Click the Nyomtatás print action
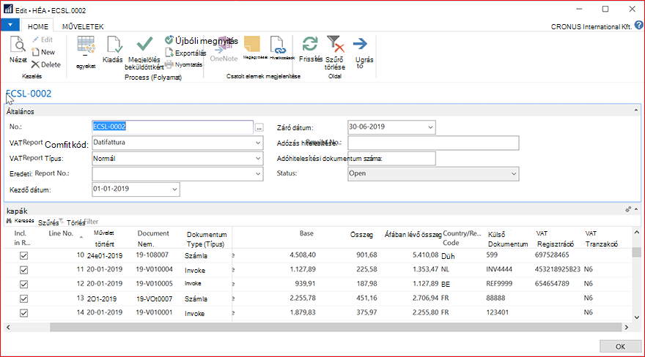The width and height of the screenshot is (645, 357). (183, 64)
